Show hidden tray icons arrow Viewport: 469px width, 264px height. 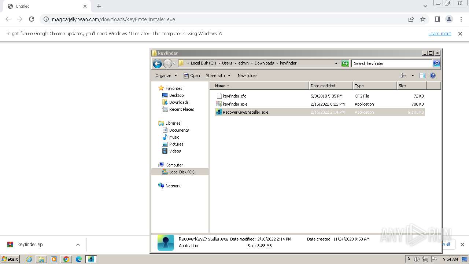(x=409, y=259)
